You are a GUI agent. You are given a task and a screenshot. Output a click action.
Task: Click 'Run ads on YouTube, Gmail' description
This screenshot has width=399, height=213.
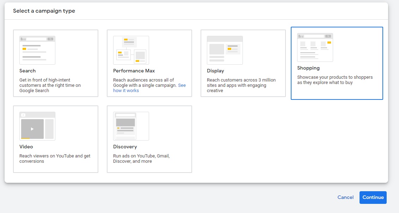pos(141,159)
